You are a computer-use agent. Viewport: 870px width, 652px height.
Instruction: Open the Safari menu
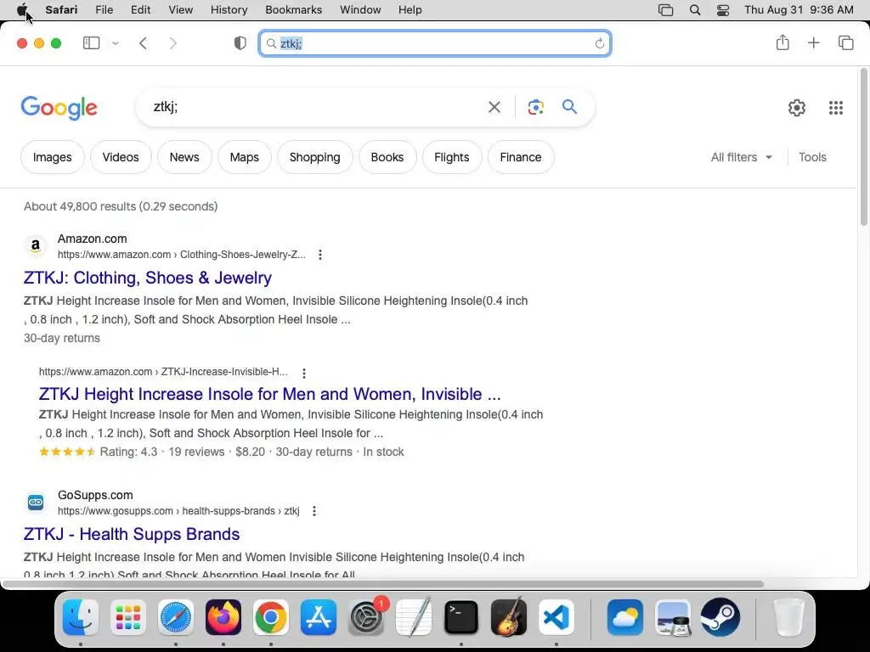[61, 9]
